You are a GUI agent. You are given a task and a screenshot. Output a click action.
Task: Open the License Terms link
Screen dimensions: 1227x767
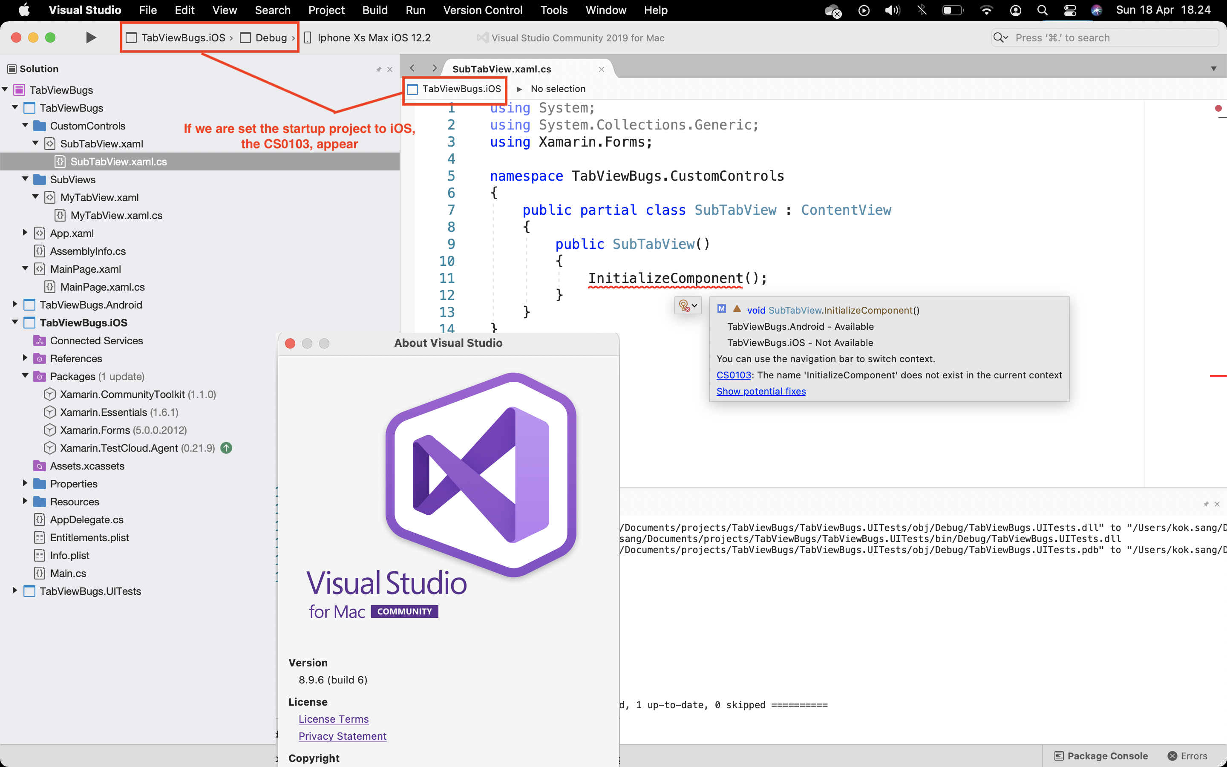[334, 719]
